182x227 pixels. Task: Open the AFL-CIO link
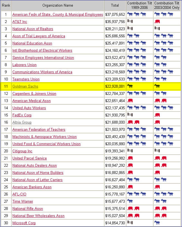tap(19, 194)
